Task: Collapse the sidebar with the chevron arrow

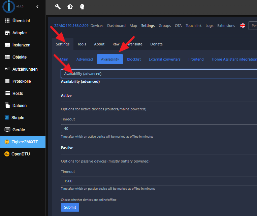Action: point(37,7)
